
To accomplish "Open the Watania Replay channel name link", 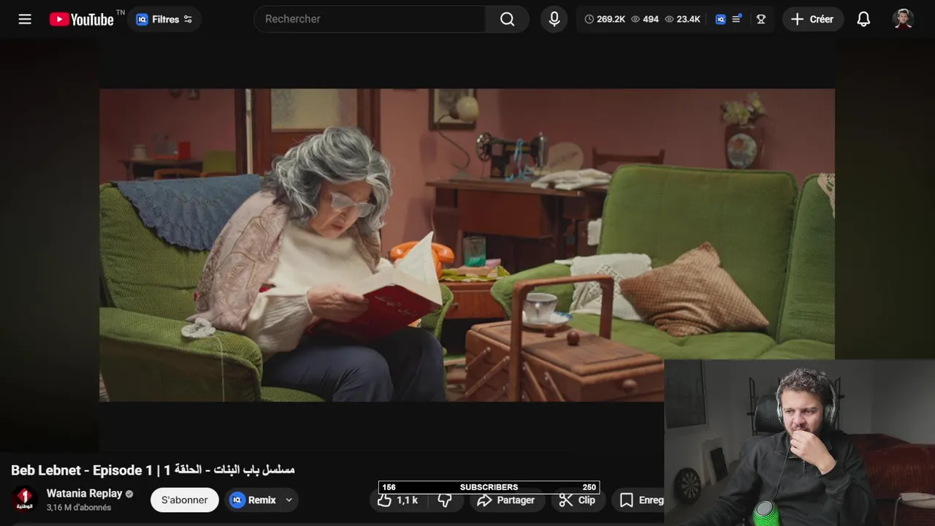I will point(84,493).
